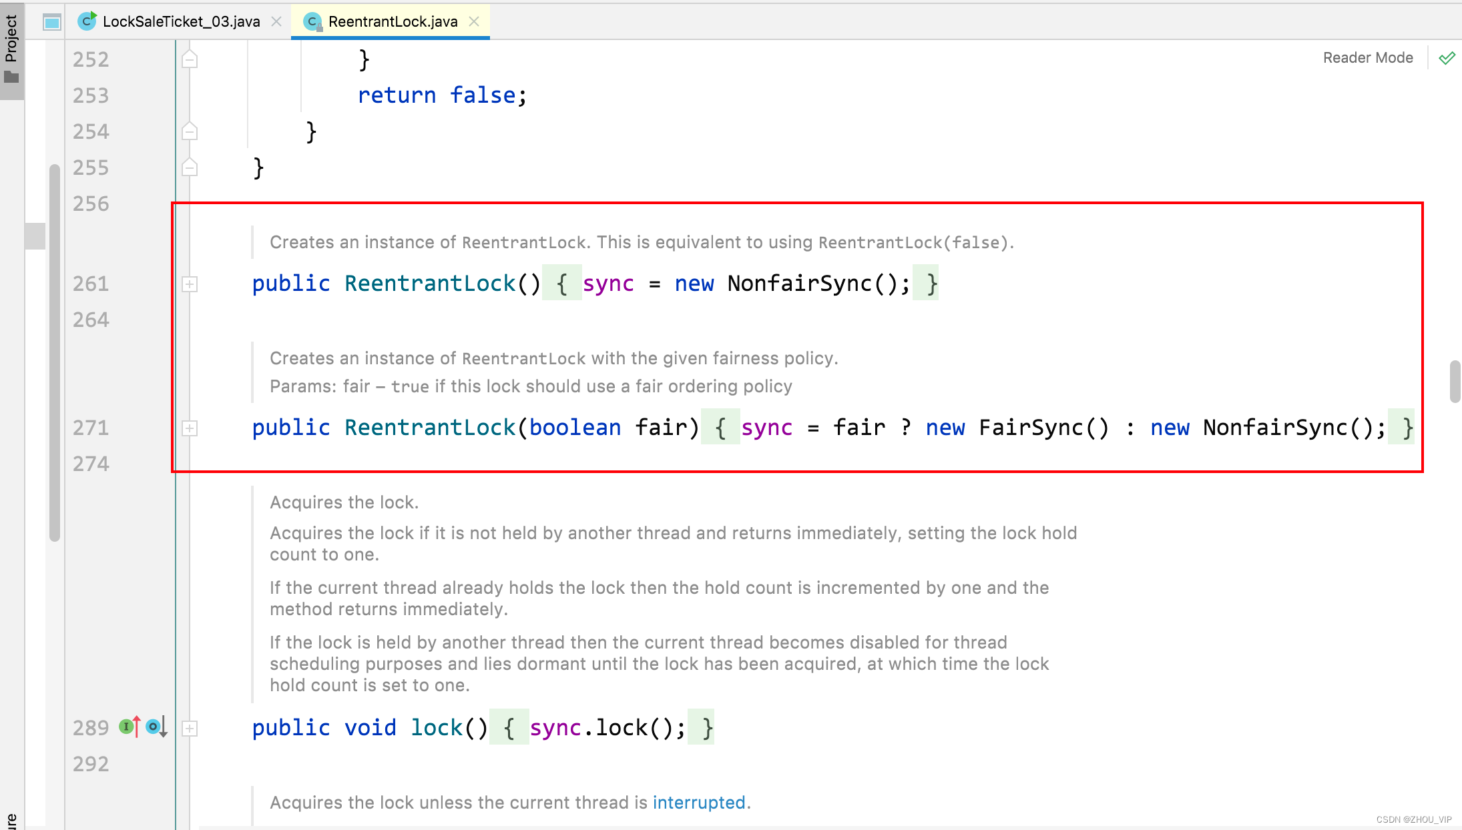The width and height of the screenshot is (1462, 830).
Task: Open the Project tool window folder icon
Action: tap(11, 77)
